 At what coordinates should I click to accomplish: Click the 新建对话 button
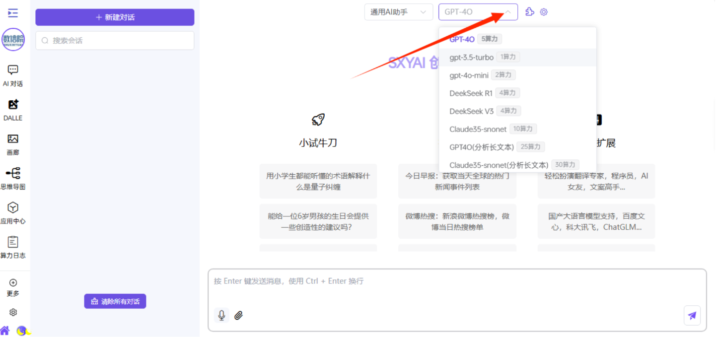click(x=115, y=17)
